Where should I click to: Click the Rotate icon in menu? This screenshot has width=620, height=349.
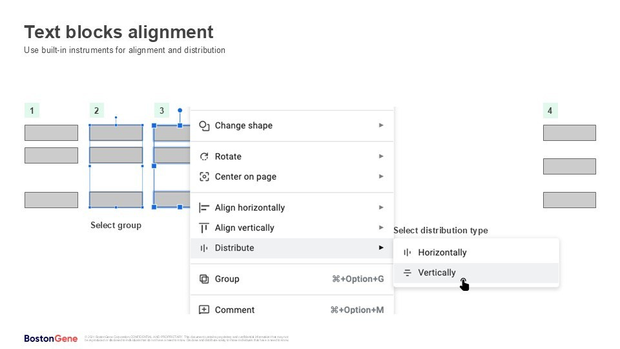(x=204, y=156)
